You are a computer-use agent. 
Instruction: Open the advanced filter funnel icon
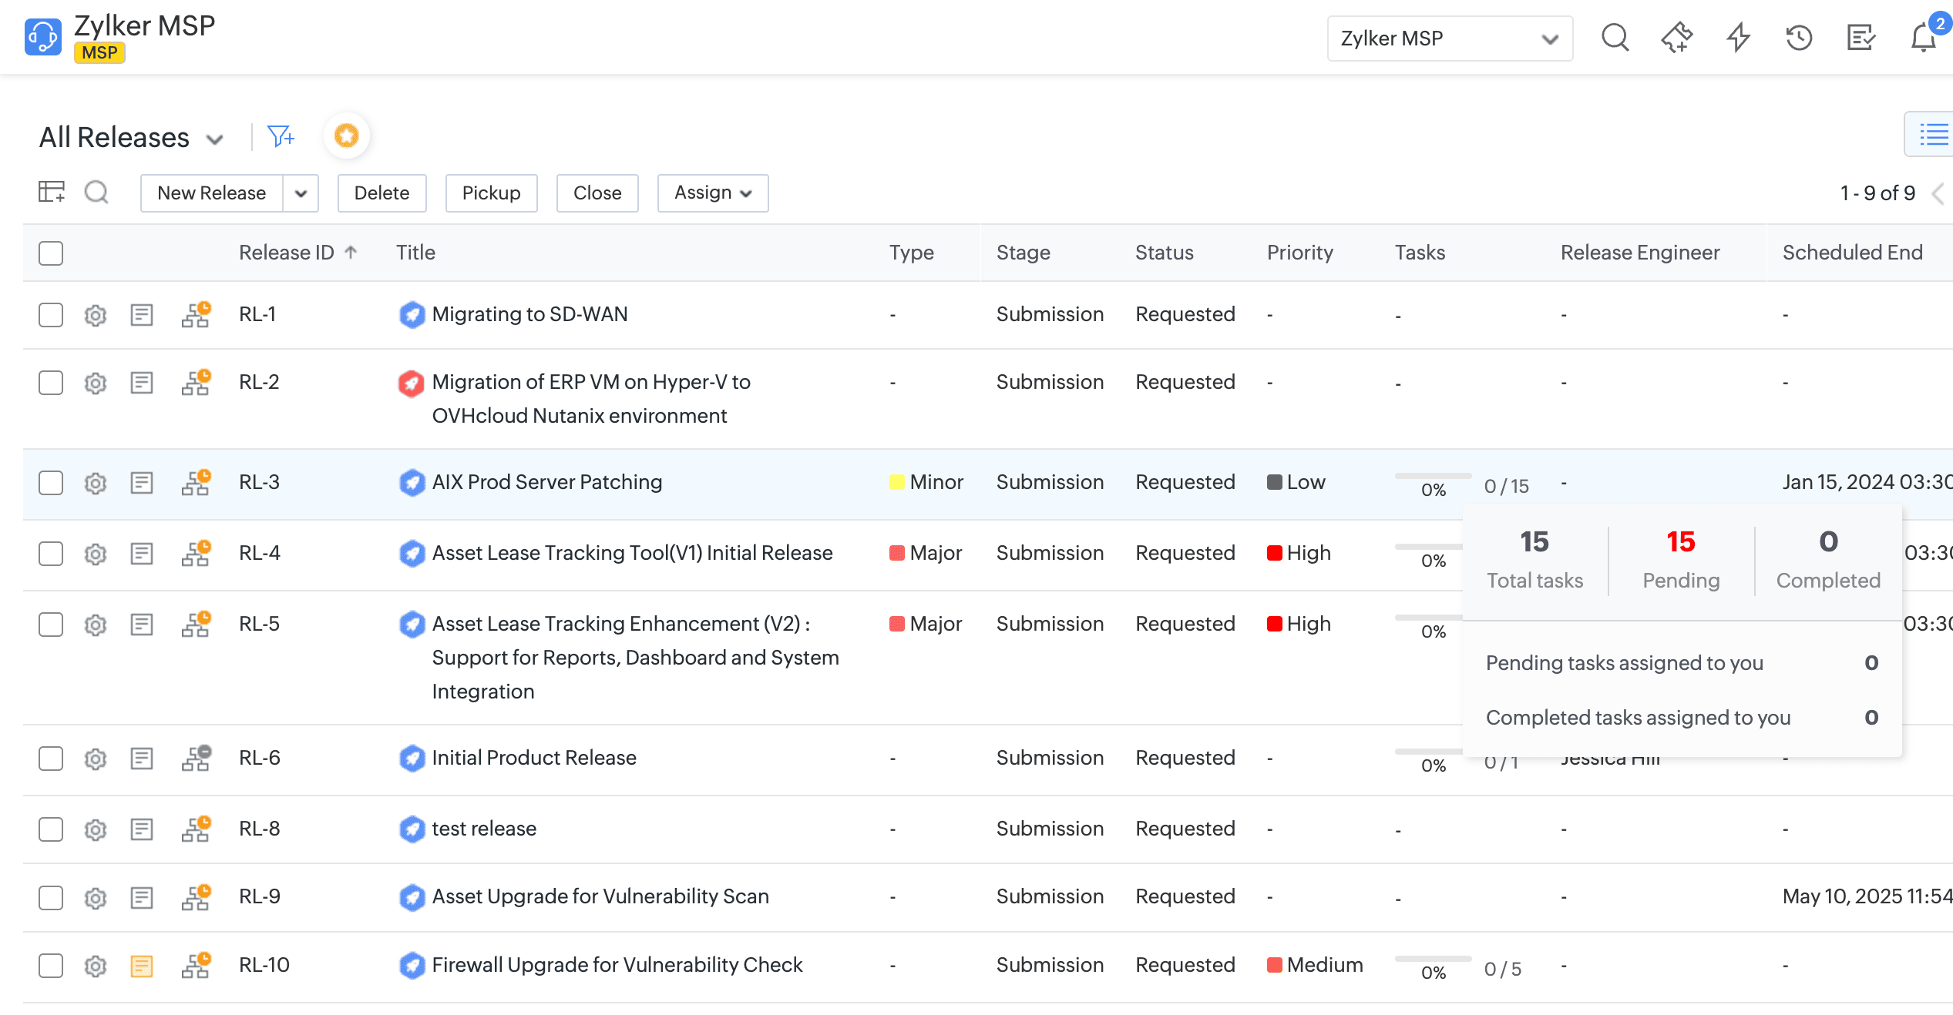pos(281,136)
